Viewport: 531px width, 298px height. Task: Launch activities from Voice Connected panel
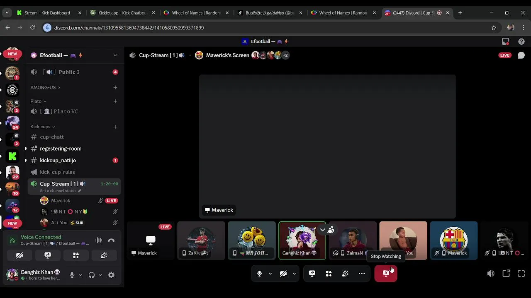(x=76, y=255)
